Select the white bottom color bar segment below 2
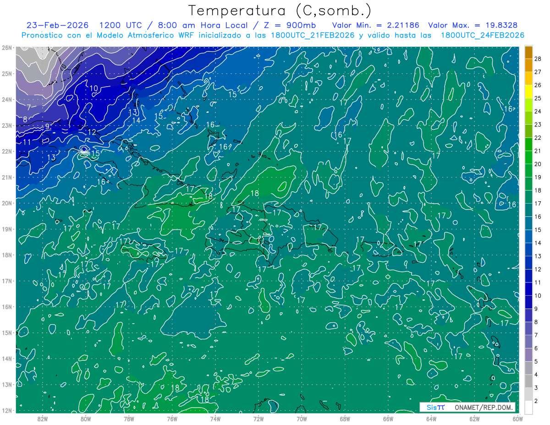 click(528, 407)
